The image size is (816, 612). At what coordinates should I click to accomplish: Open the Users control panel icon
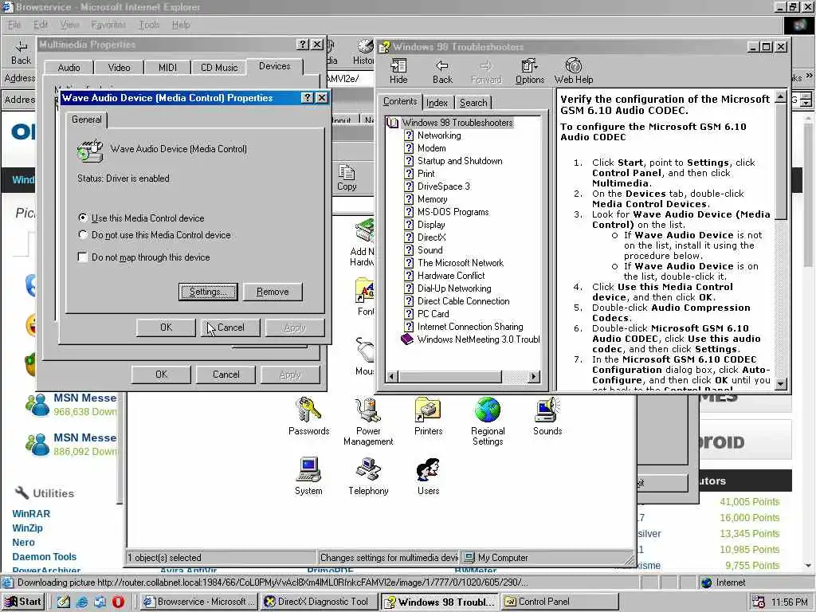click(428, 477)
